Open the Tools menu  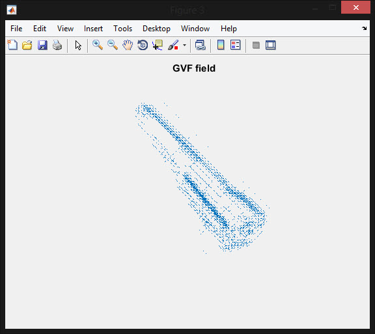tap(122, 29)
